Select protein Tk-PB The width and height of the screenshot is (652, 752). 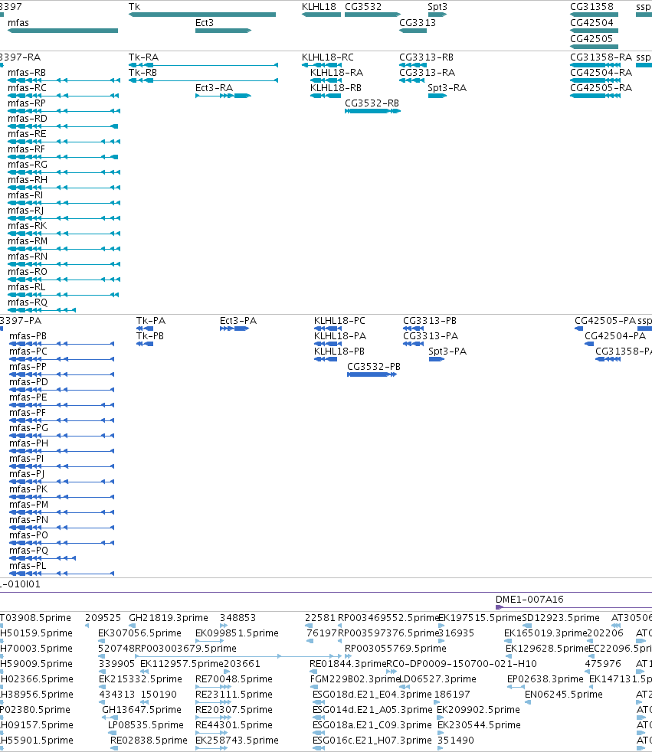click(145, 344)
